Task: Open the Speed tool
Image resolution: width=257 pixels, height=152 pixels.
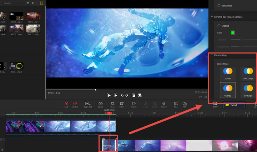Action: tap(100, 104)
